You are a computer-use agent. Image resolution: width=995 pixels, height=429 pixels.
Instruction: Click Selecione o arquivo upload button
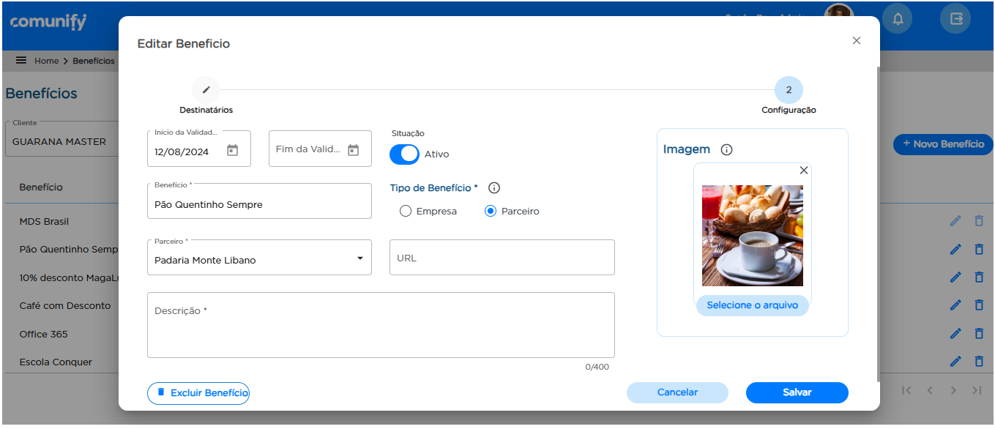[x=752, y=305]
